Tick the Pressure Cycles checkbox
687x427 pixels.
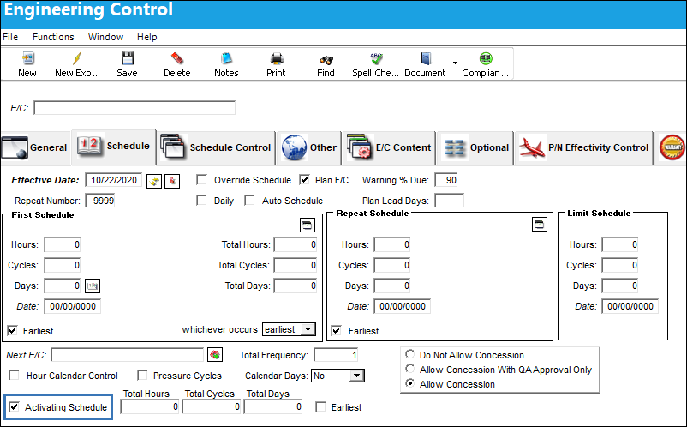pos(142,376)
